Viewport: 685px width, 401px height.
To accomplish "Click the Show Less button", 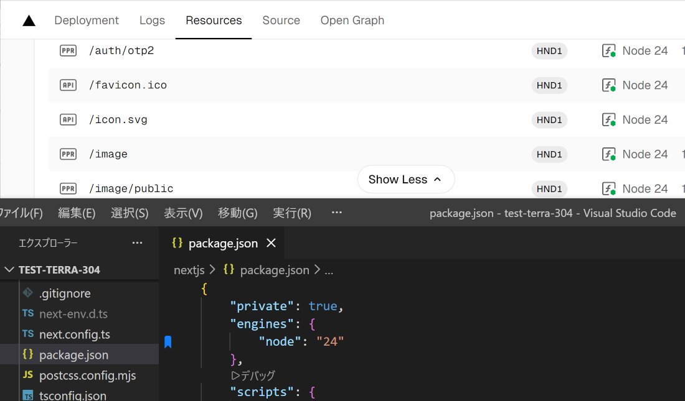I will pos(406,179).
